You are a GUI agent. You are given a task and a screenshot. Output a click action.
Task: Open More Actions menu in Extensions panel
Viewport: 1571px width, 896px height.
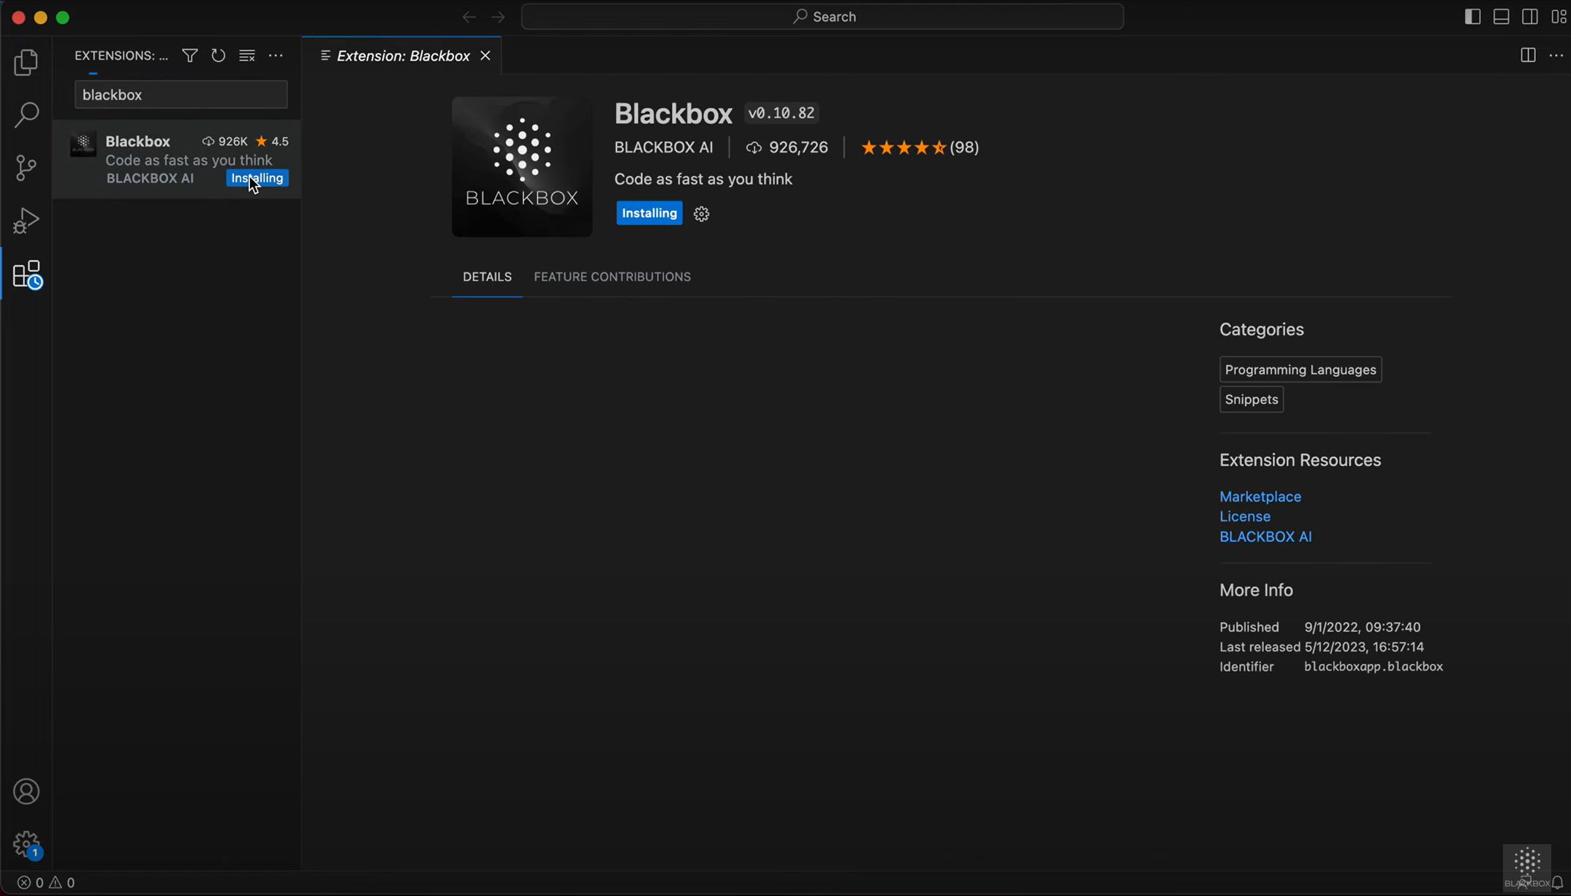276,55
